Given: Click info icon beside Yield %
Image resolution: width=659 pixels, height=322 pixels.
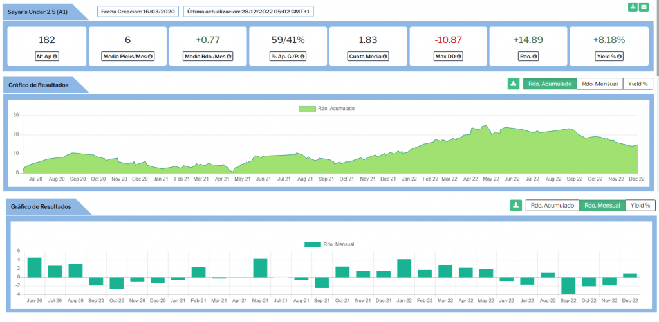Looking at the screenshot, I should tap(621, 57).
